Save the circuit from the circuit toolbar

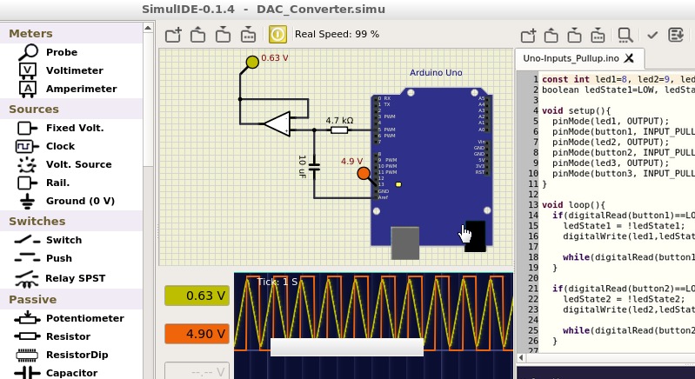coord(223,35)
